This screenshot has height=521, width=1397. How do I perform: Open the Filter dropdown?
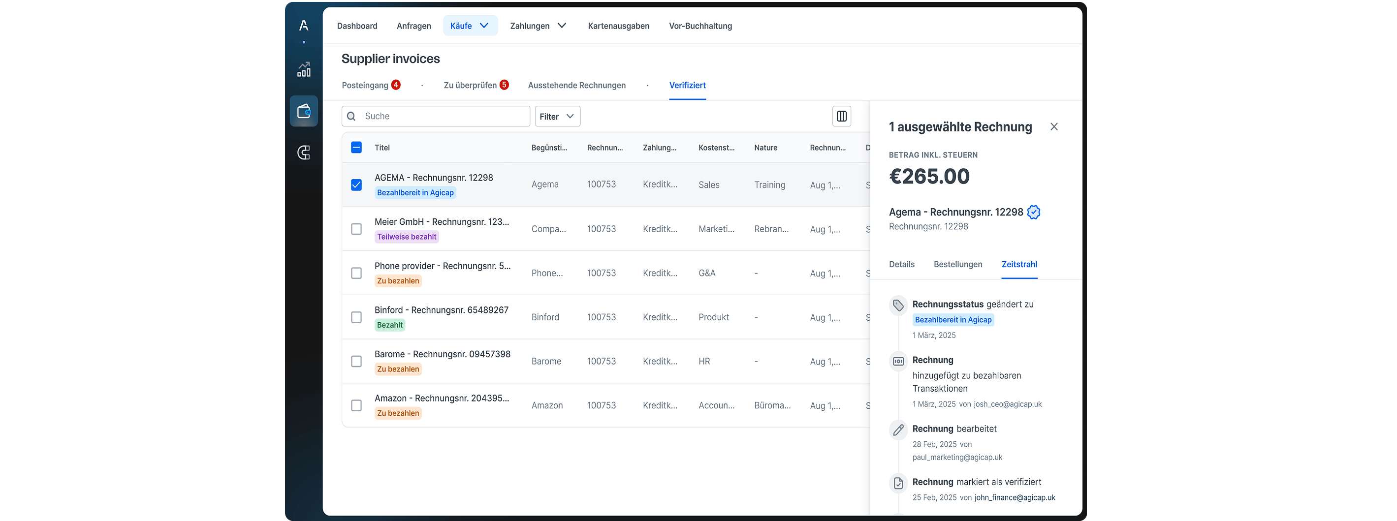click(x=558, y=116)
